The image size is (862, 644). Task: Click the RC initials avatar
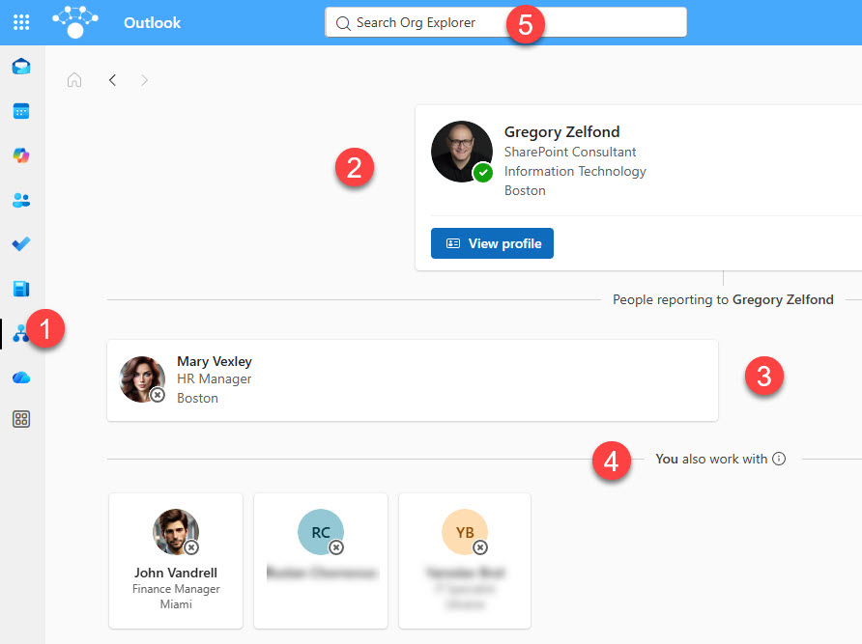(321, 532)
